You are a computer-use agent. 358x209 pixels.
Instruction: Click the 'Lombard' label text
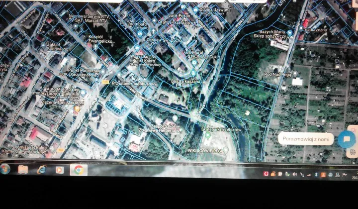(x=137, y=24)
